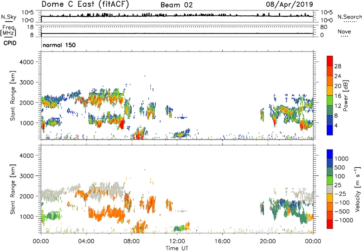362x251 pixels.
Task: Click the "20:00" time axis label
Action: (268, 241)
